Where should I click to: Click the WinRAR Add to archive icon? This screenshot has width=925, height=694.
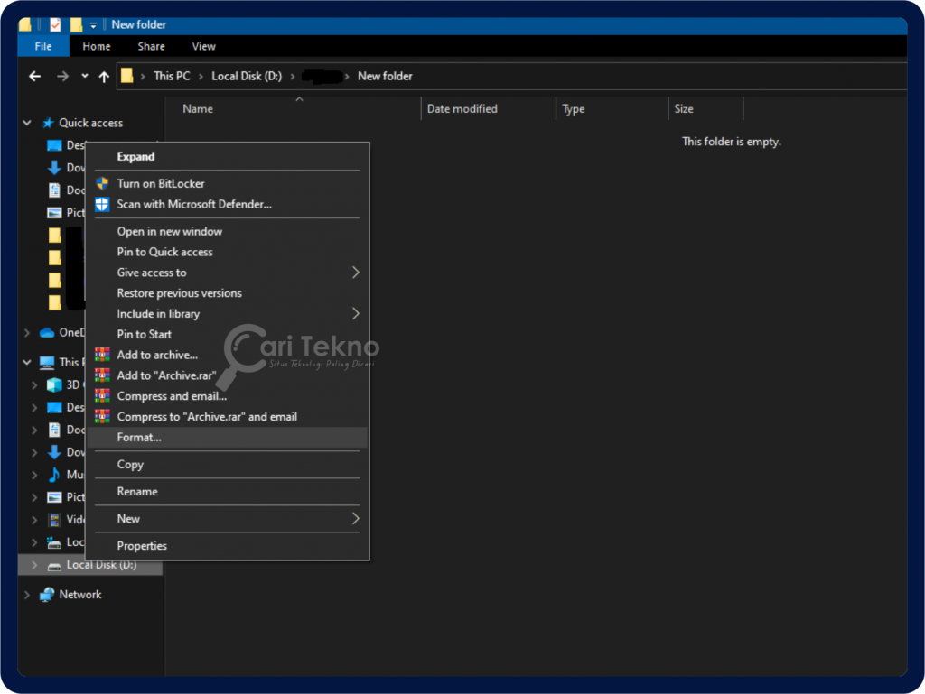103,355
